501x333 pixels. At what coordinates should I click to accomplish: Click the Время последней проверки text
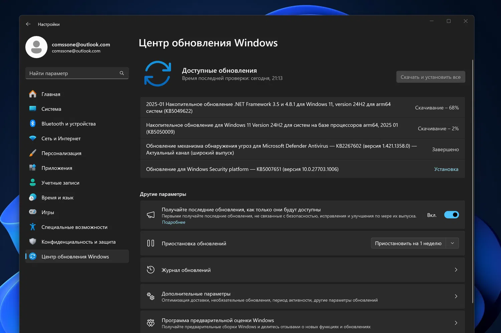[232, 78]
